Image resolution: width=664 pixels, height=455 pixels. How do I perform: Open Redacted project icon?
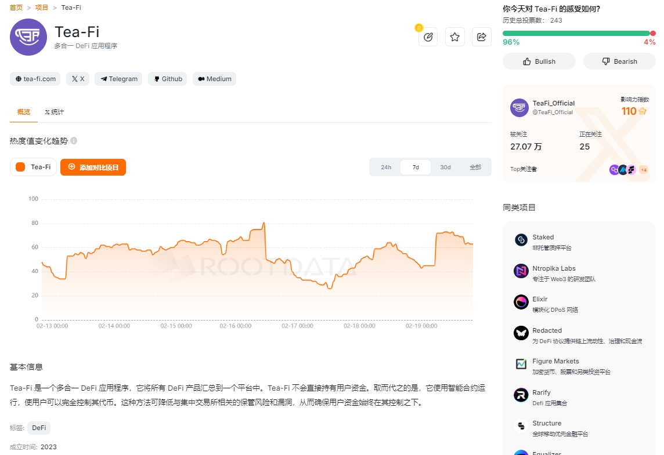[521, 333]
